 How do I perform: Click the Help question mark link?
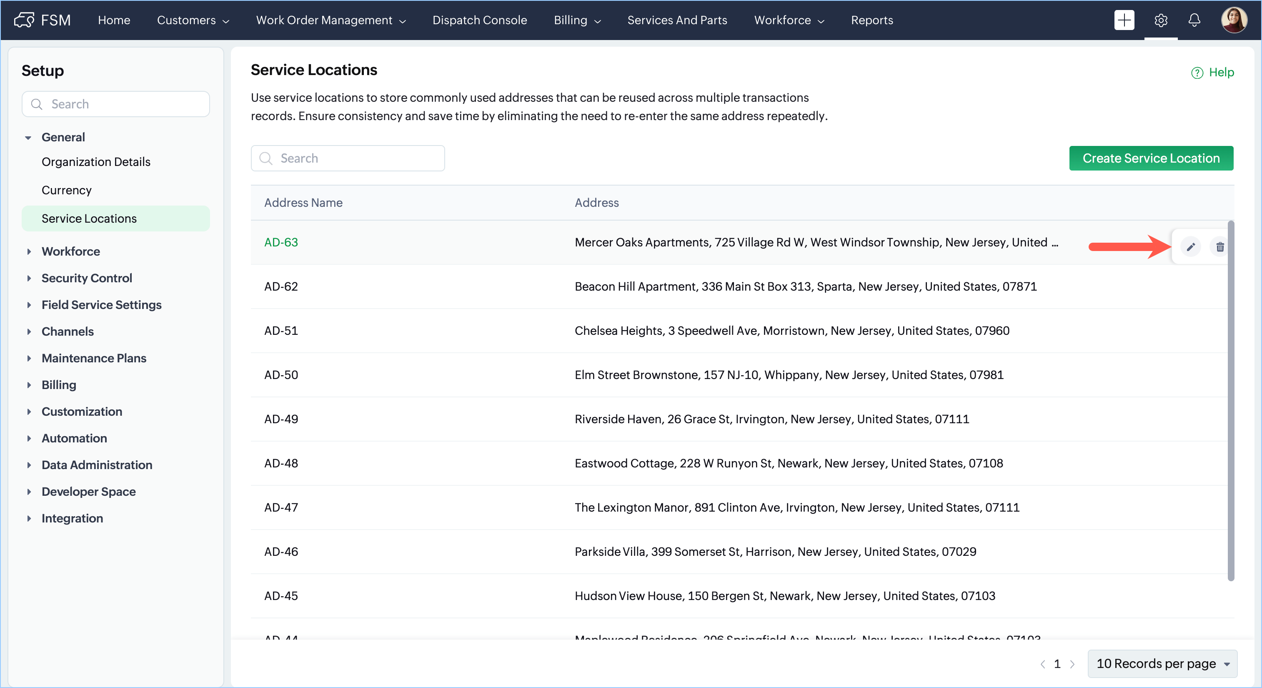tap(1212, 73)
